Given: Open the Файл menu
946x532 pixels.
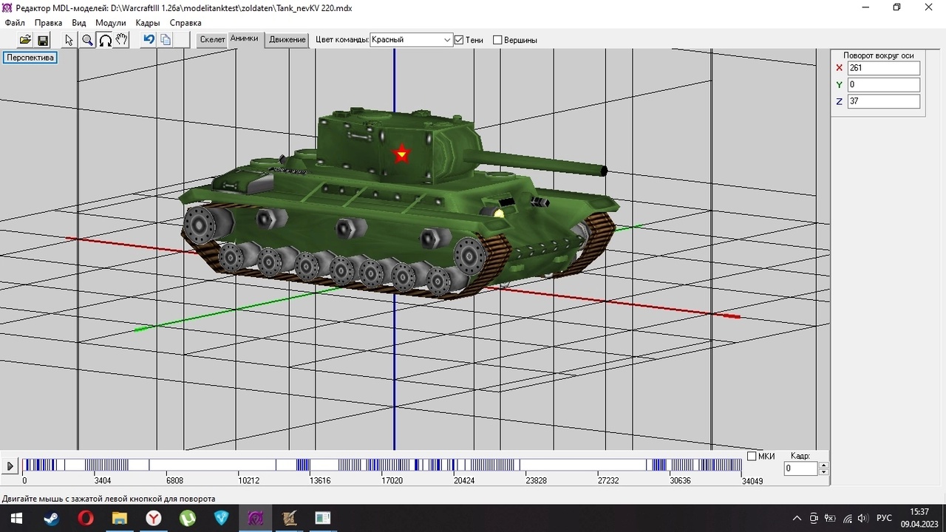Looking at the screenshot, I should pyautogui.click(x=15, y=23).
